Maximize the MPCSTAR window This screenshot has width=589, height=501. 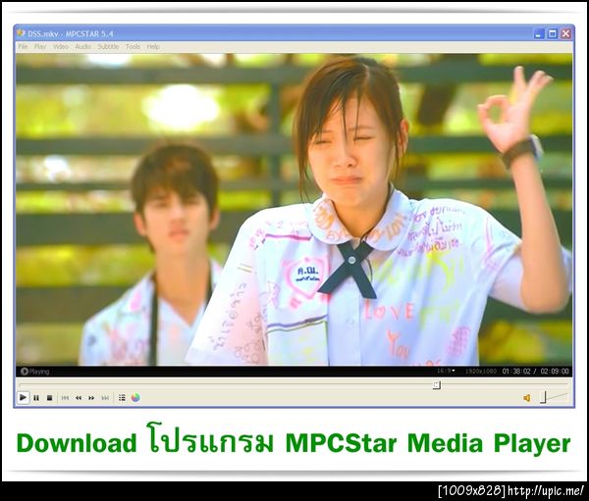tap(552, 33)
